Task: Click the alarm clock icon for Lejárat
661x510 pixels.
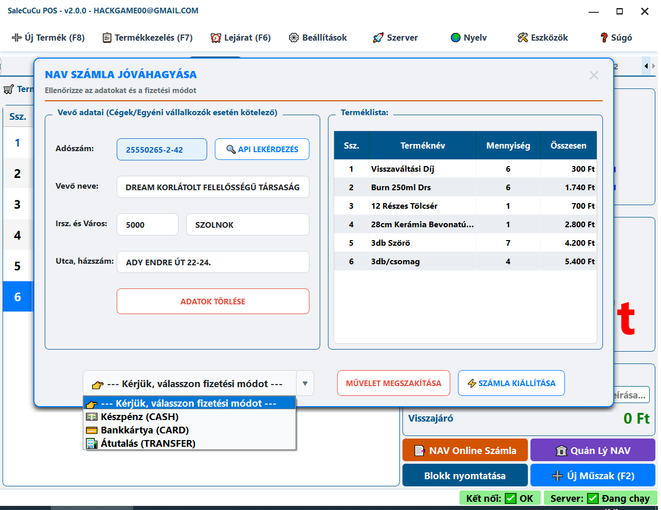Action: point(216,38)
